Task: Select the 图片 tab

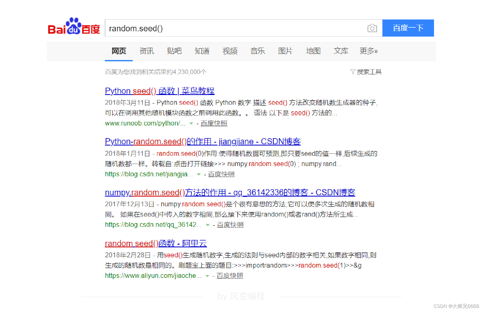Action: click(x=285, y=51)
